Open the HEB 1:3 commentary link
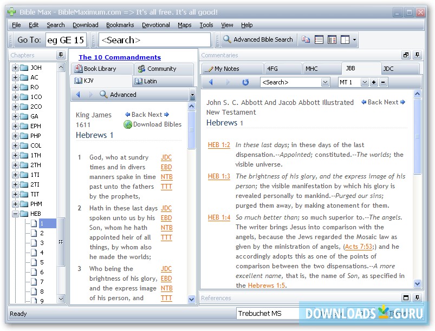 [219, 176]
